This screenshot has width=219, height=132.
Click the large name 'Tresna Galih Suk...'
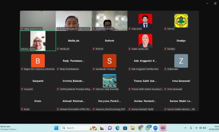pyautogui.click(x=145, y=81)
